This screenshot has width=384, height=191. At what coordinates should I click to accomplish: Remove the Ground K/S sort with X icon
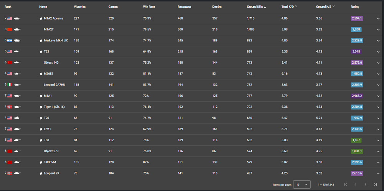[x=334, y=7]
